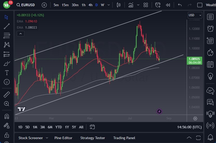Screen dimensions: 216x143
Task: Set the date range to YTD
Action: [59, 127]
